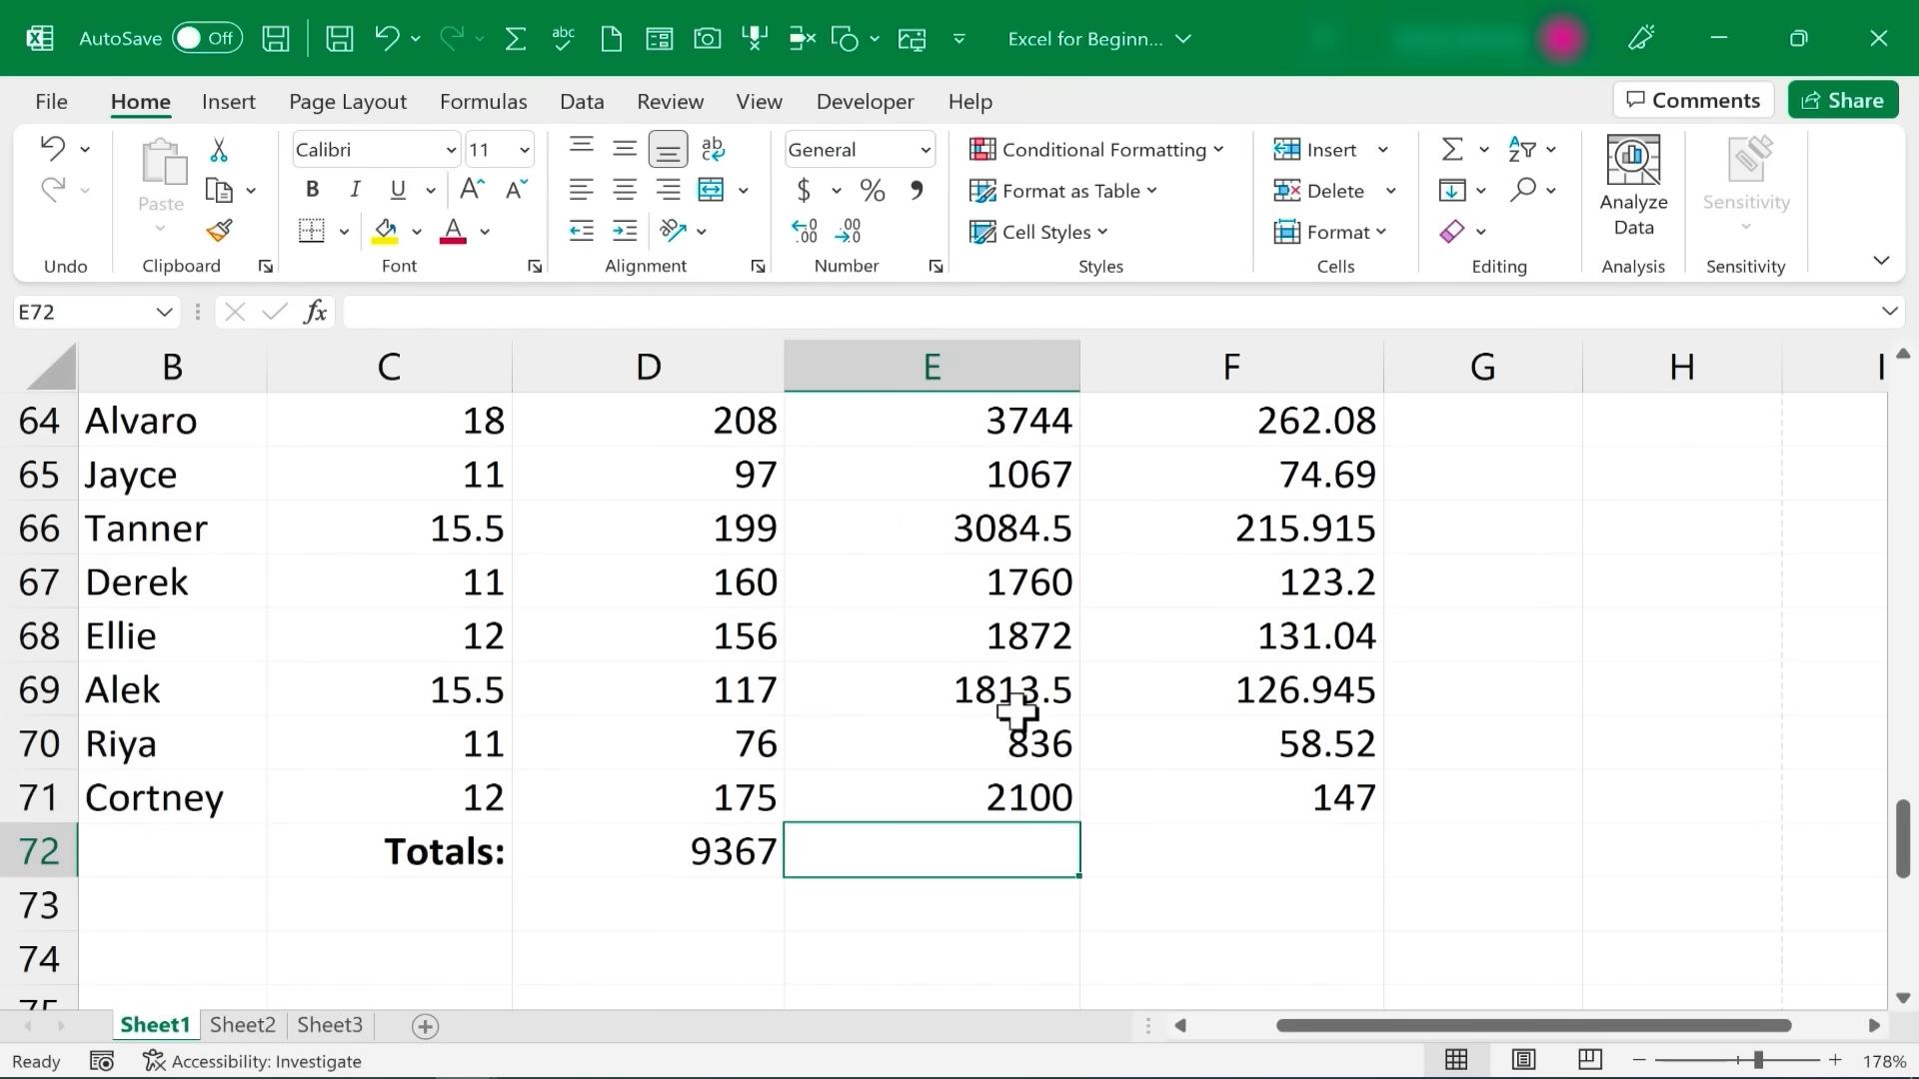Click the Spelling abc check icon

(563, 39)
